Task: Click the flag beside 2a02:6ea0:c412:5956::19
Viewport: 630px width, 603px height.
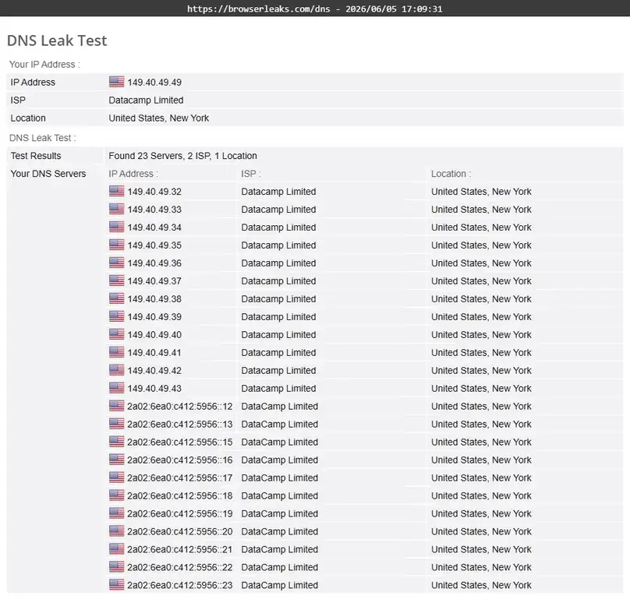Action: [116, 513]
